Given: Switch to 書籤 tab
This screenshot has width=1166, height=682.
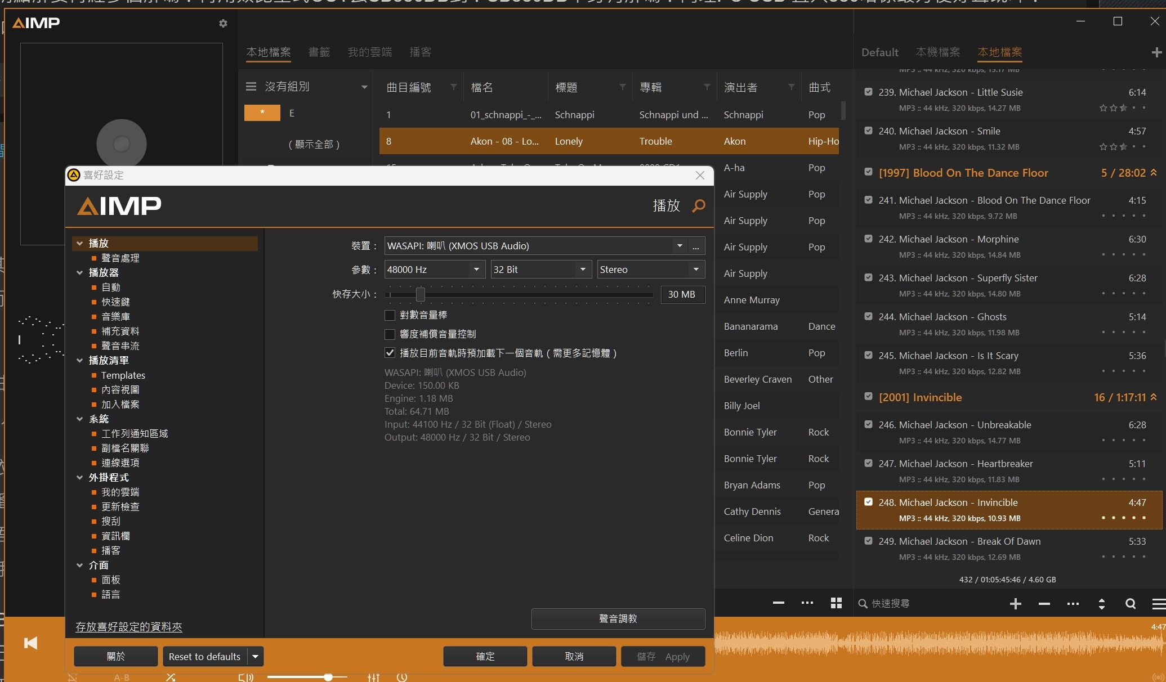Looking at the screenshot, I should pos(319,52).
